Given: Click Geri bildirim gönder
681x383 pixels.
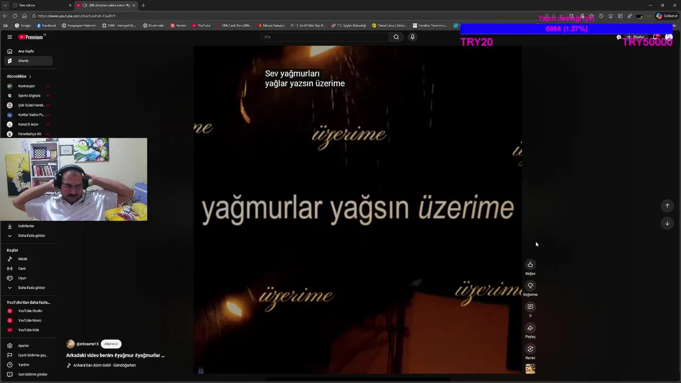Looking at the screenshot, I should (x=28, y=374).
